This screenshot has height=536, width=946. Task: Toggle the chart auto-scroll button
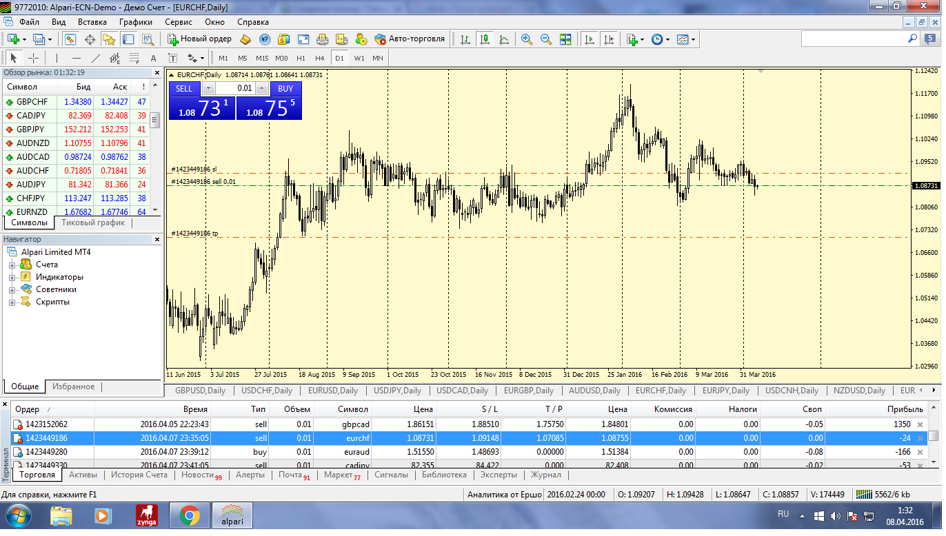click(590, 39)
